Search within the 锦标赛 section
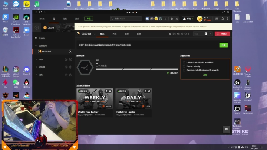267x150 pixels. 66,67
